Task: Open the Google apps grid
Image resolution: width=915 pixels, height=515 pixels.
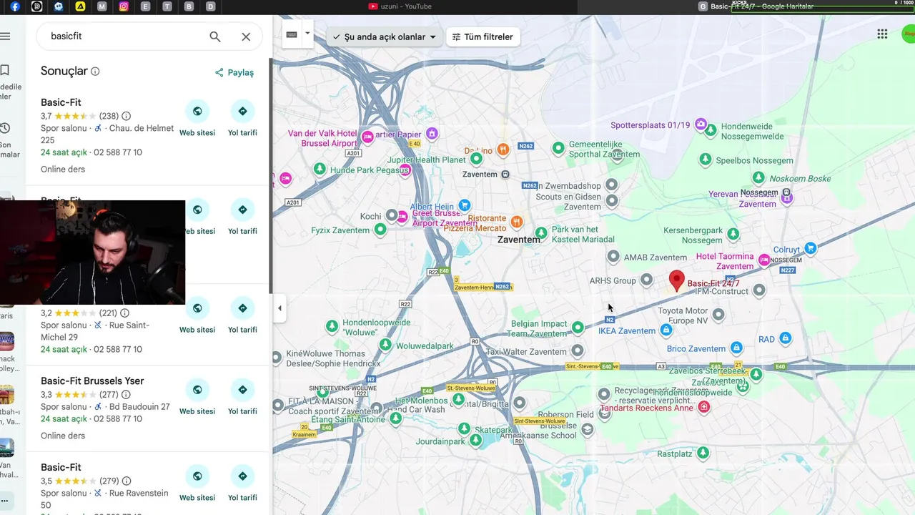Action: click(x=882, y=34)
